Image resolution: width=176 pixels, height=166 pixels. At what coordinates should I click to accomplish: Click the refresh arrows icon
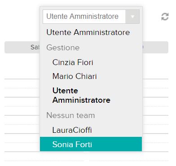[x=165, y=17]
